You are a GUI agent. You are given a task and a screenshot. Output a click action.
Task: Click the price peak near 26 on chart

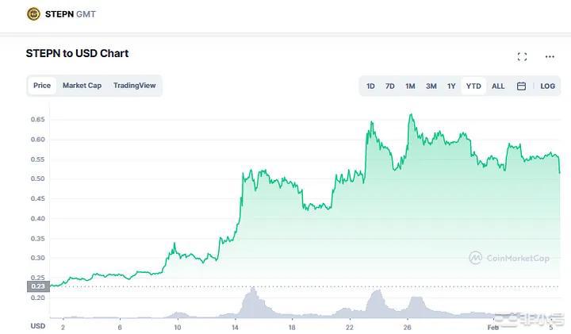[x=410, y=115]
